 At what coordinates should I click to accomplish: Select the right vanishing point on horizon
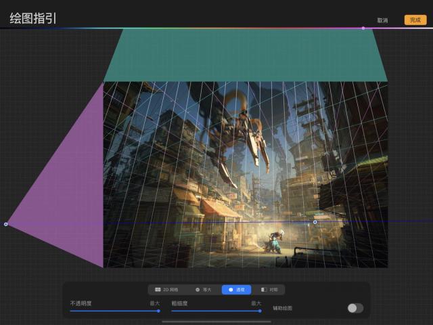[315, 222]
